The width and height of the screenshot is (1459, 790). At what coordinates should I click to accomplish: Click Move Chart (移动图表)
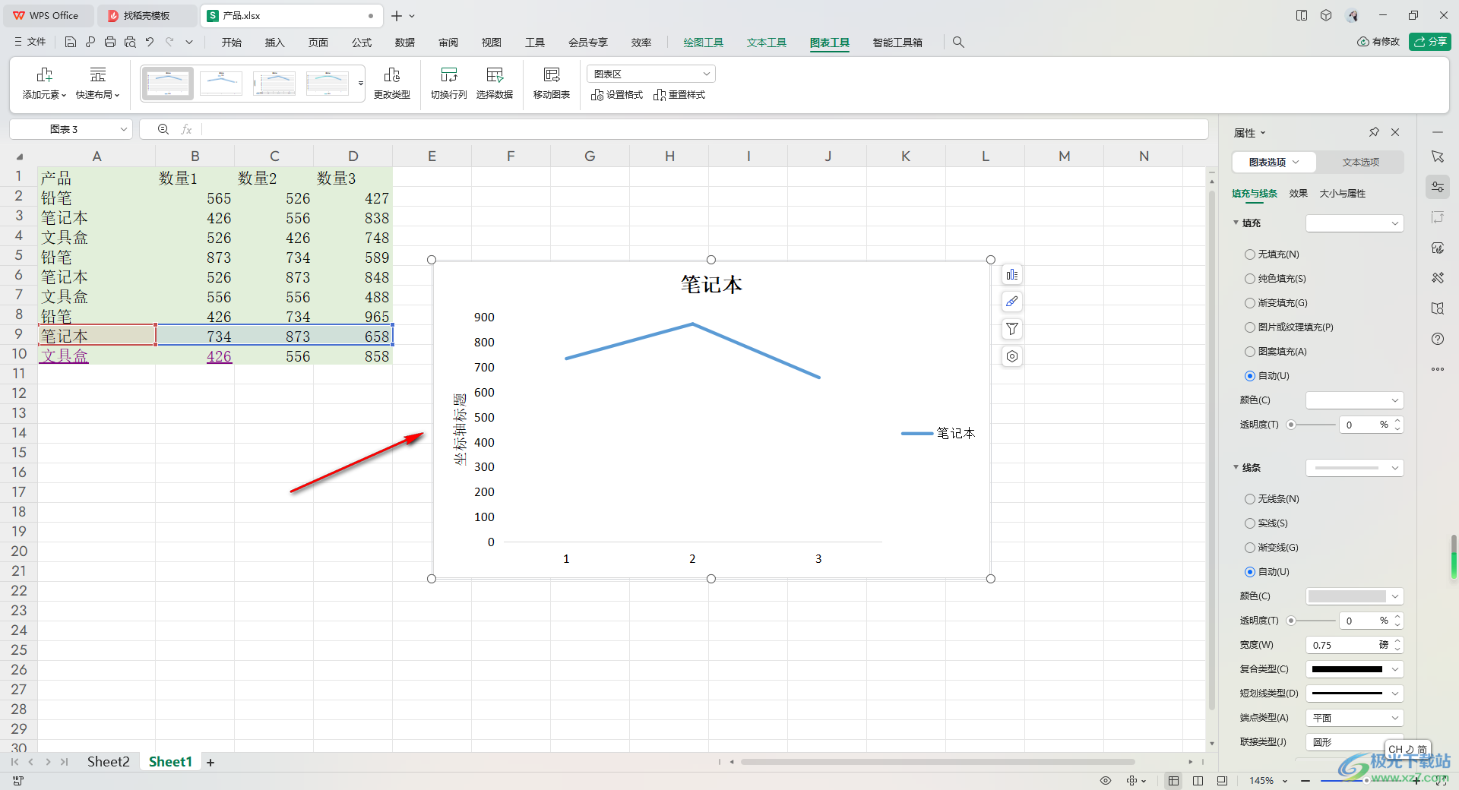[x=552, y=84]
